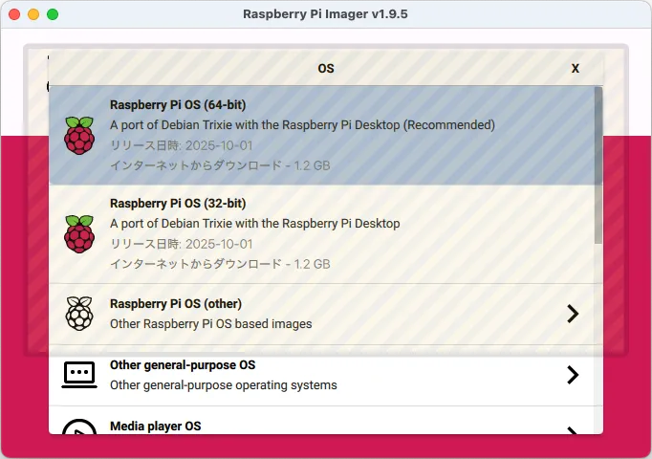Click the raspberry icon for Raspberry Pi OS (32-bit)
652x459 pixels.
tap(79, 234)
